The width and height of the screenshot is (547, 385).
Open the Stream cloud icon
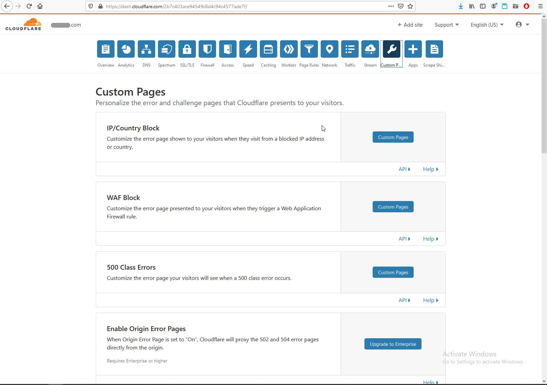[370, 49]
